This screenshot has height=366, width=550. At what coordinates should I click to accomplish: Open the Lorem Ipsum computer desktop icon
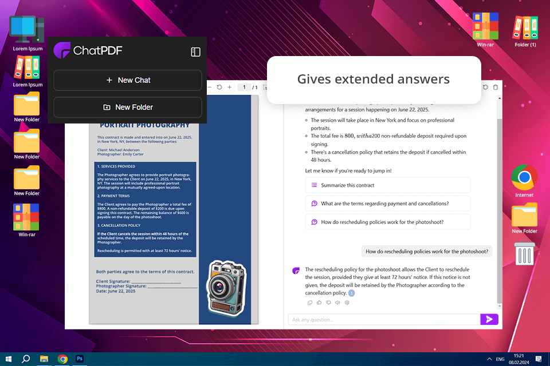tap(27, 34)
